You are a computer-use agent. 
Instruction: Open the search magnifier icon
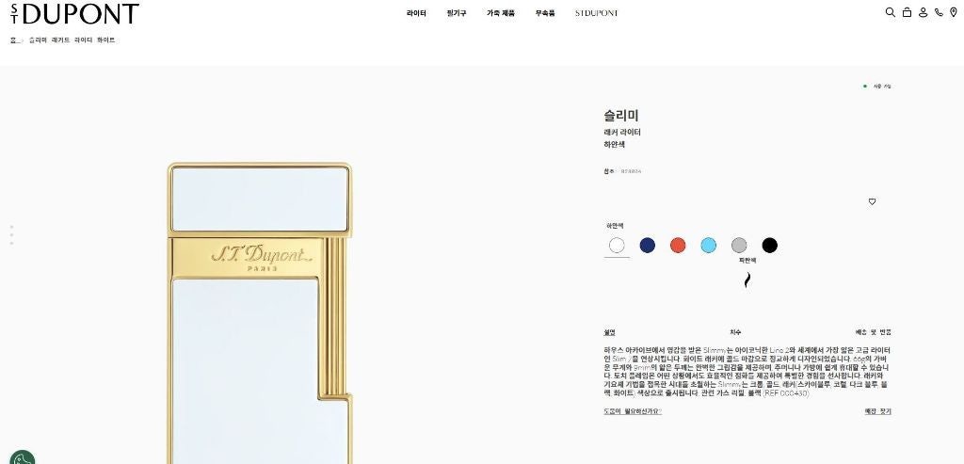pyautogui.click(x=890, y=12)
